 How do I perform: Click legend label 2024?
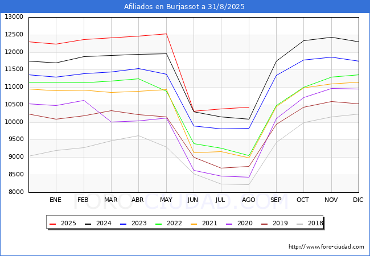pos(104,223)
